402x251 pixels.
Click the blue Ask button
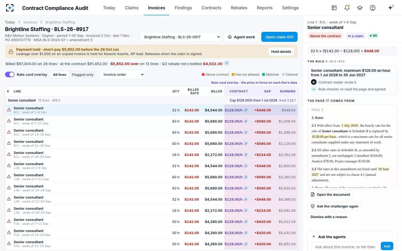click(387, 246)
